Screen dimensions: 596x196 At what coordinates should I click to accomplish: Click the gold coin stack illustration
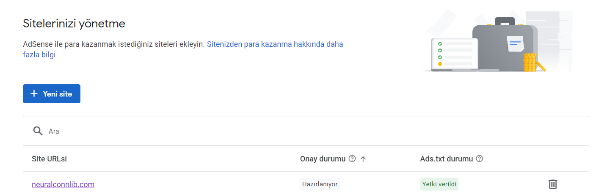point(530,62)
